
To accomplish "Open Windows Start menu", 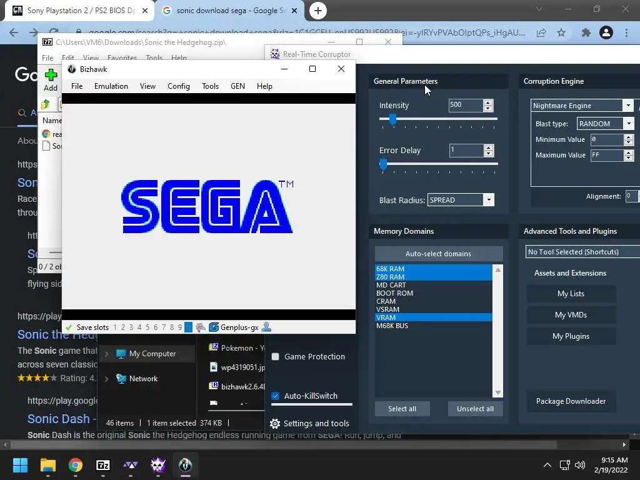I will 20,465.
